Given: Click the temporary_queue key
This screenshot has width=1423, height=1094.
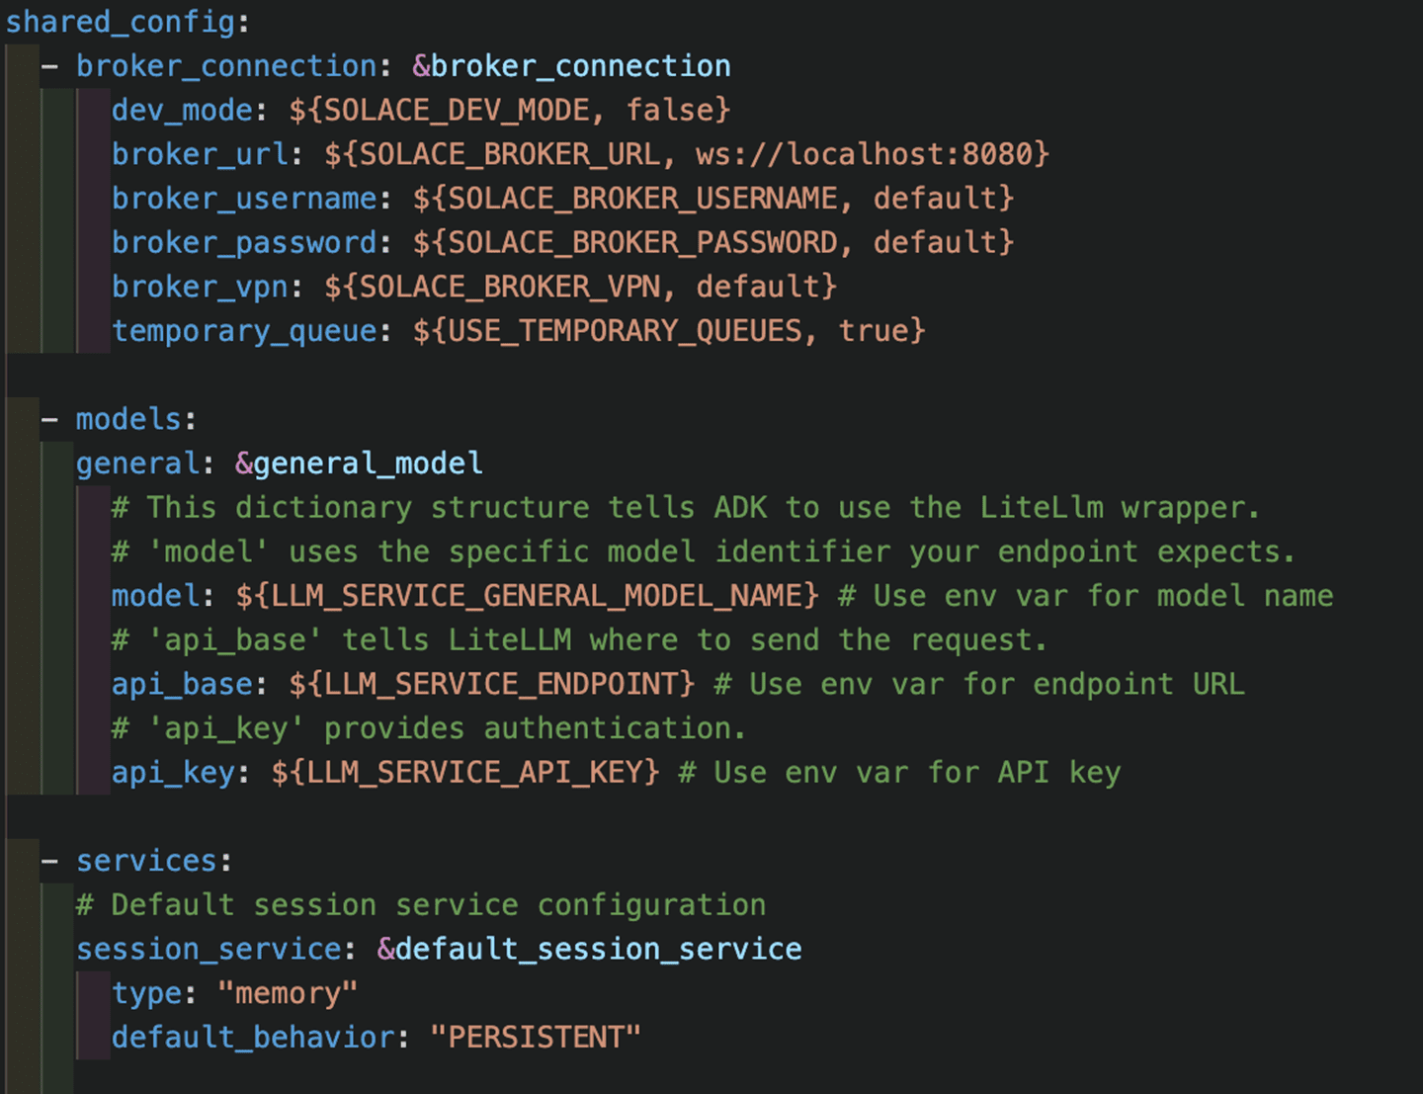Looking at the screenshot, I should pos(245,331).
